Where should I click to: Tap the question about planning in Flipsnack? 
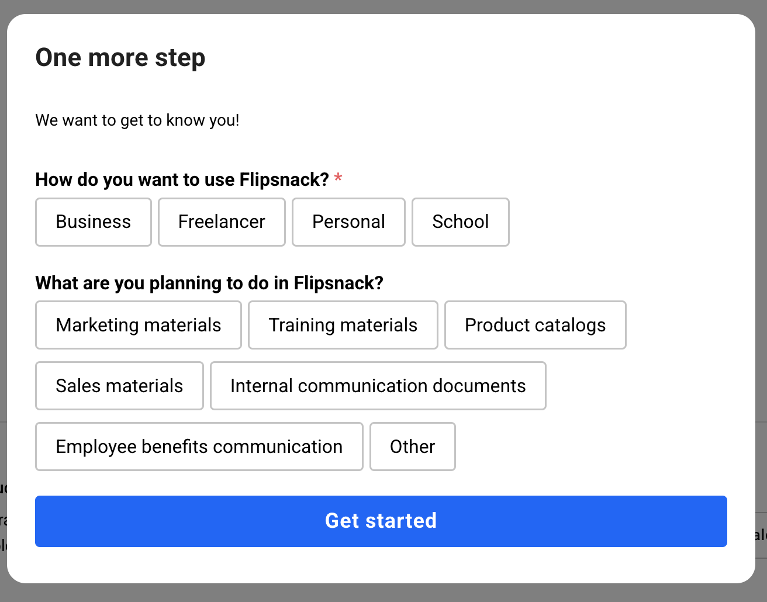click(209, 283)
